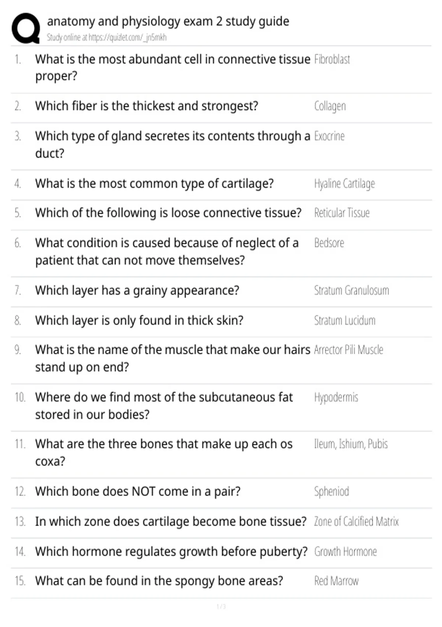Click the loose connective tissue question
This screenshot has height=627, width=442.
coord(168,213)
